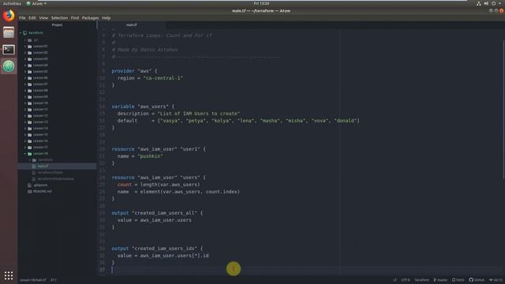Select the main.tf editor tab

point(132,24)
